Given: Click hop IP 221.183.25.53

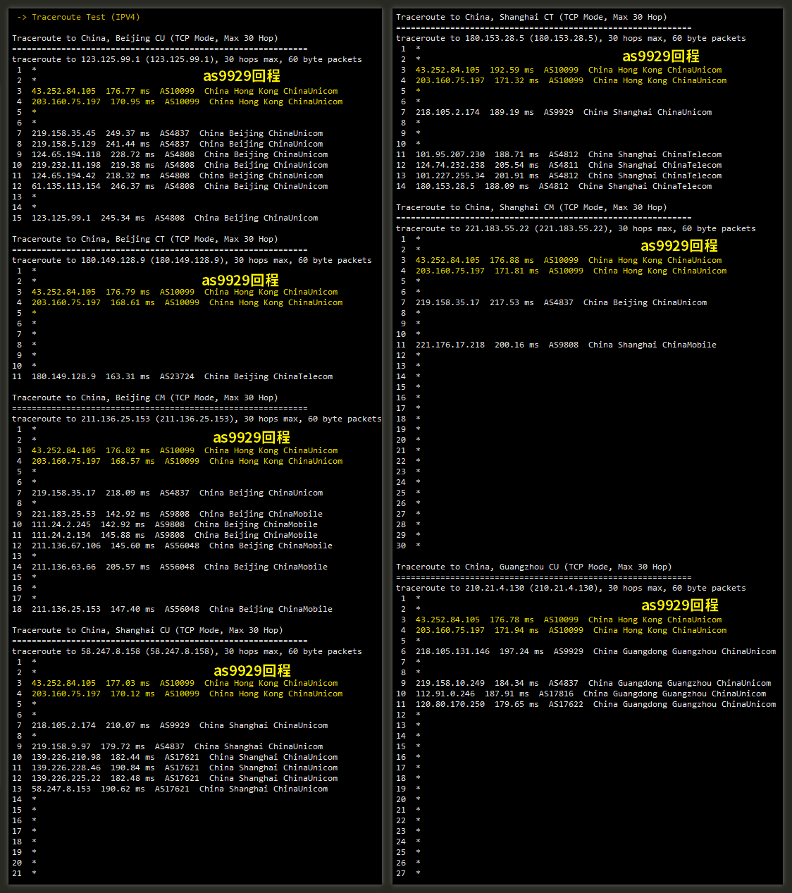Looking at the screenshot, I should [x=63, y=514].
